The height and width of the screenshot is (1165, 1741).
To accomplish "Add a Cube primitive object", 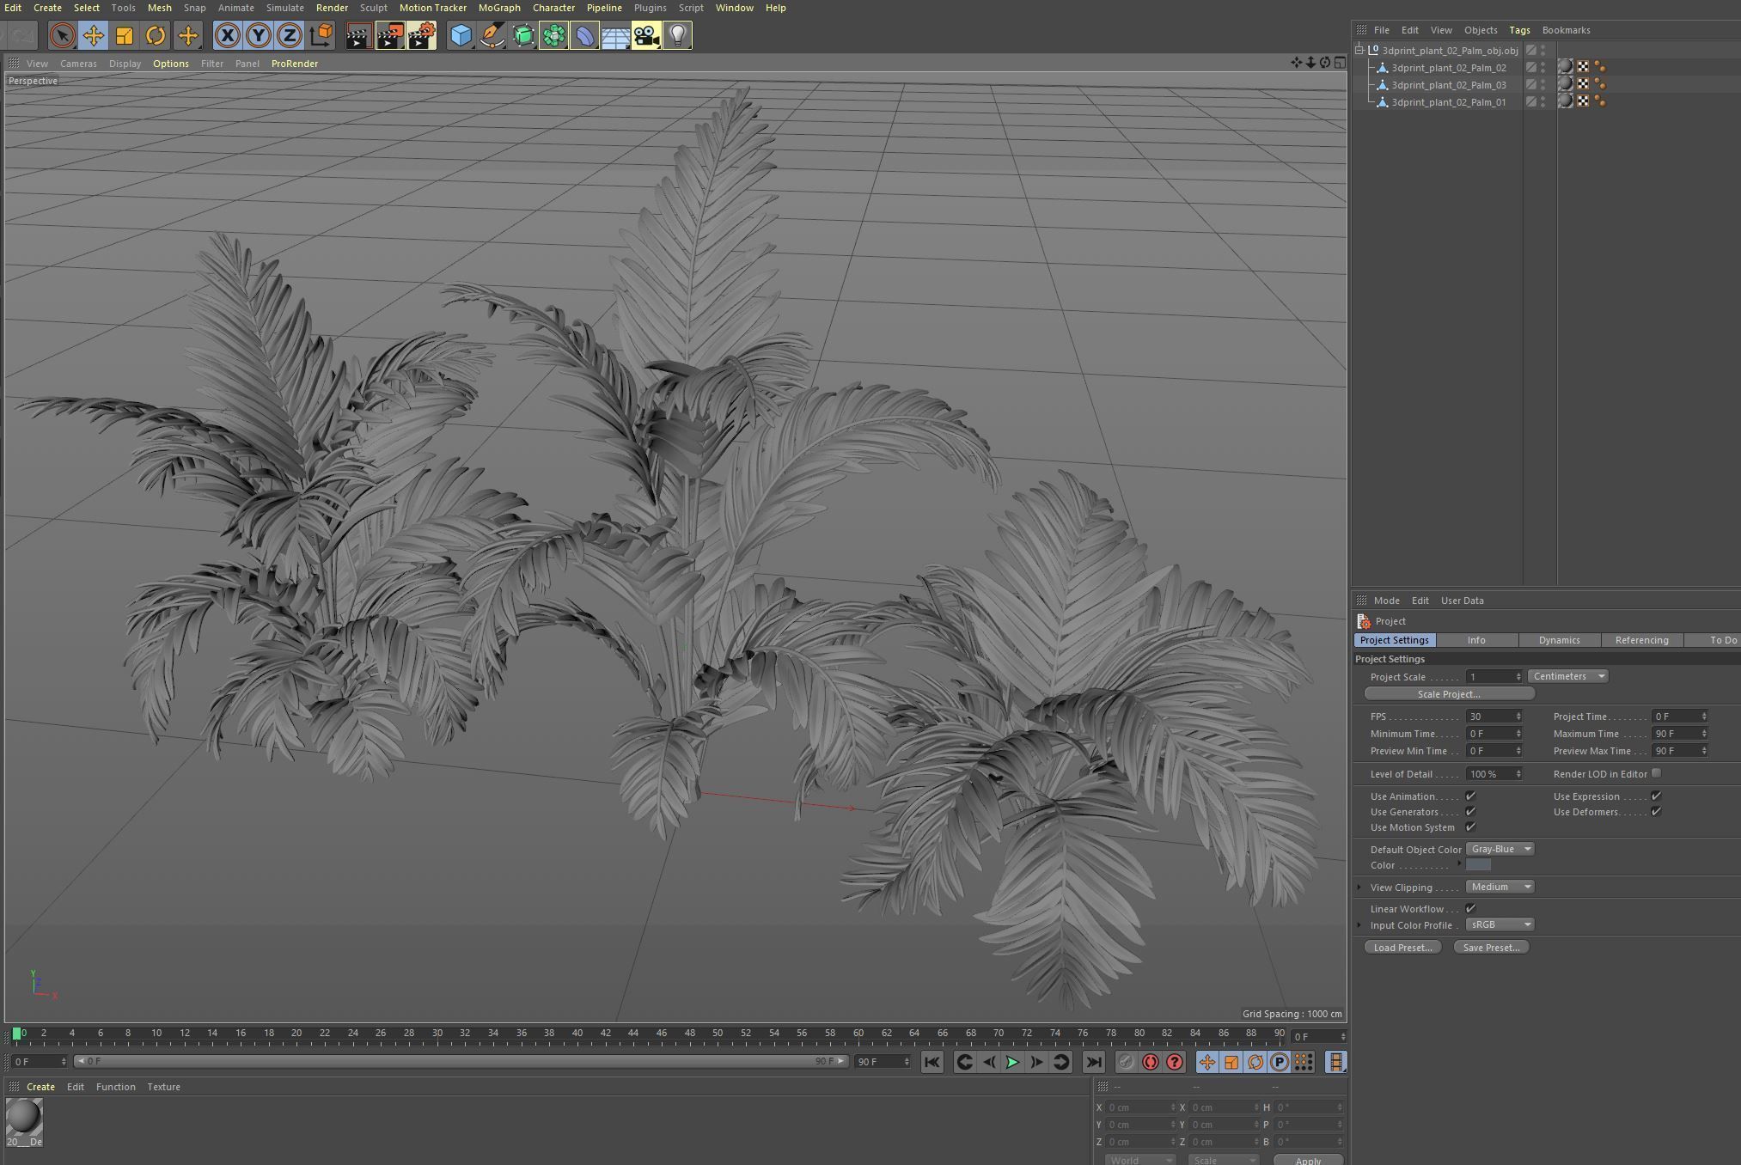I will (461, 35).
